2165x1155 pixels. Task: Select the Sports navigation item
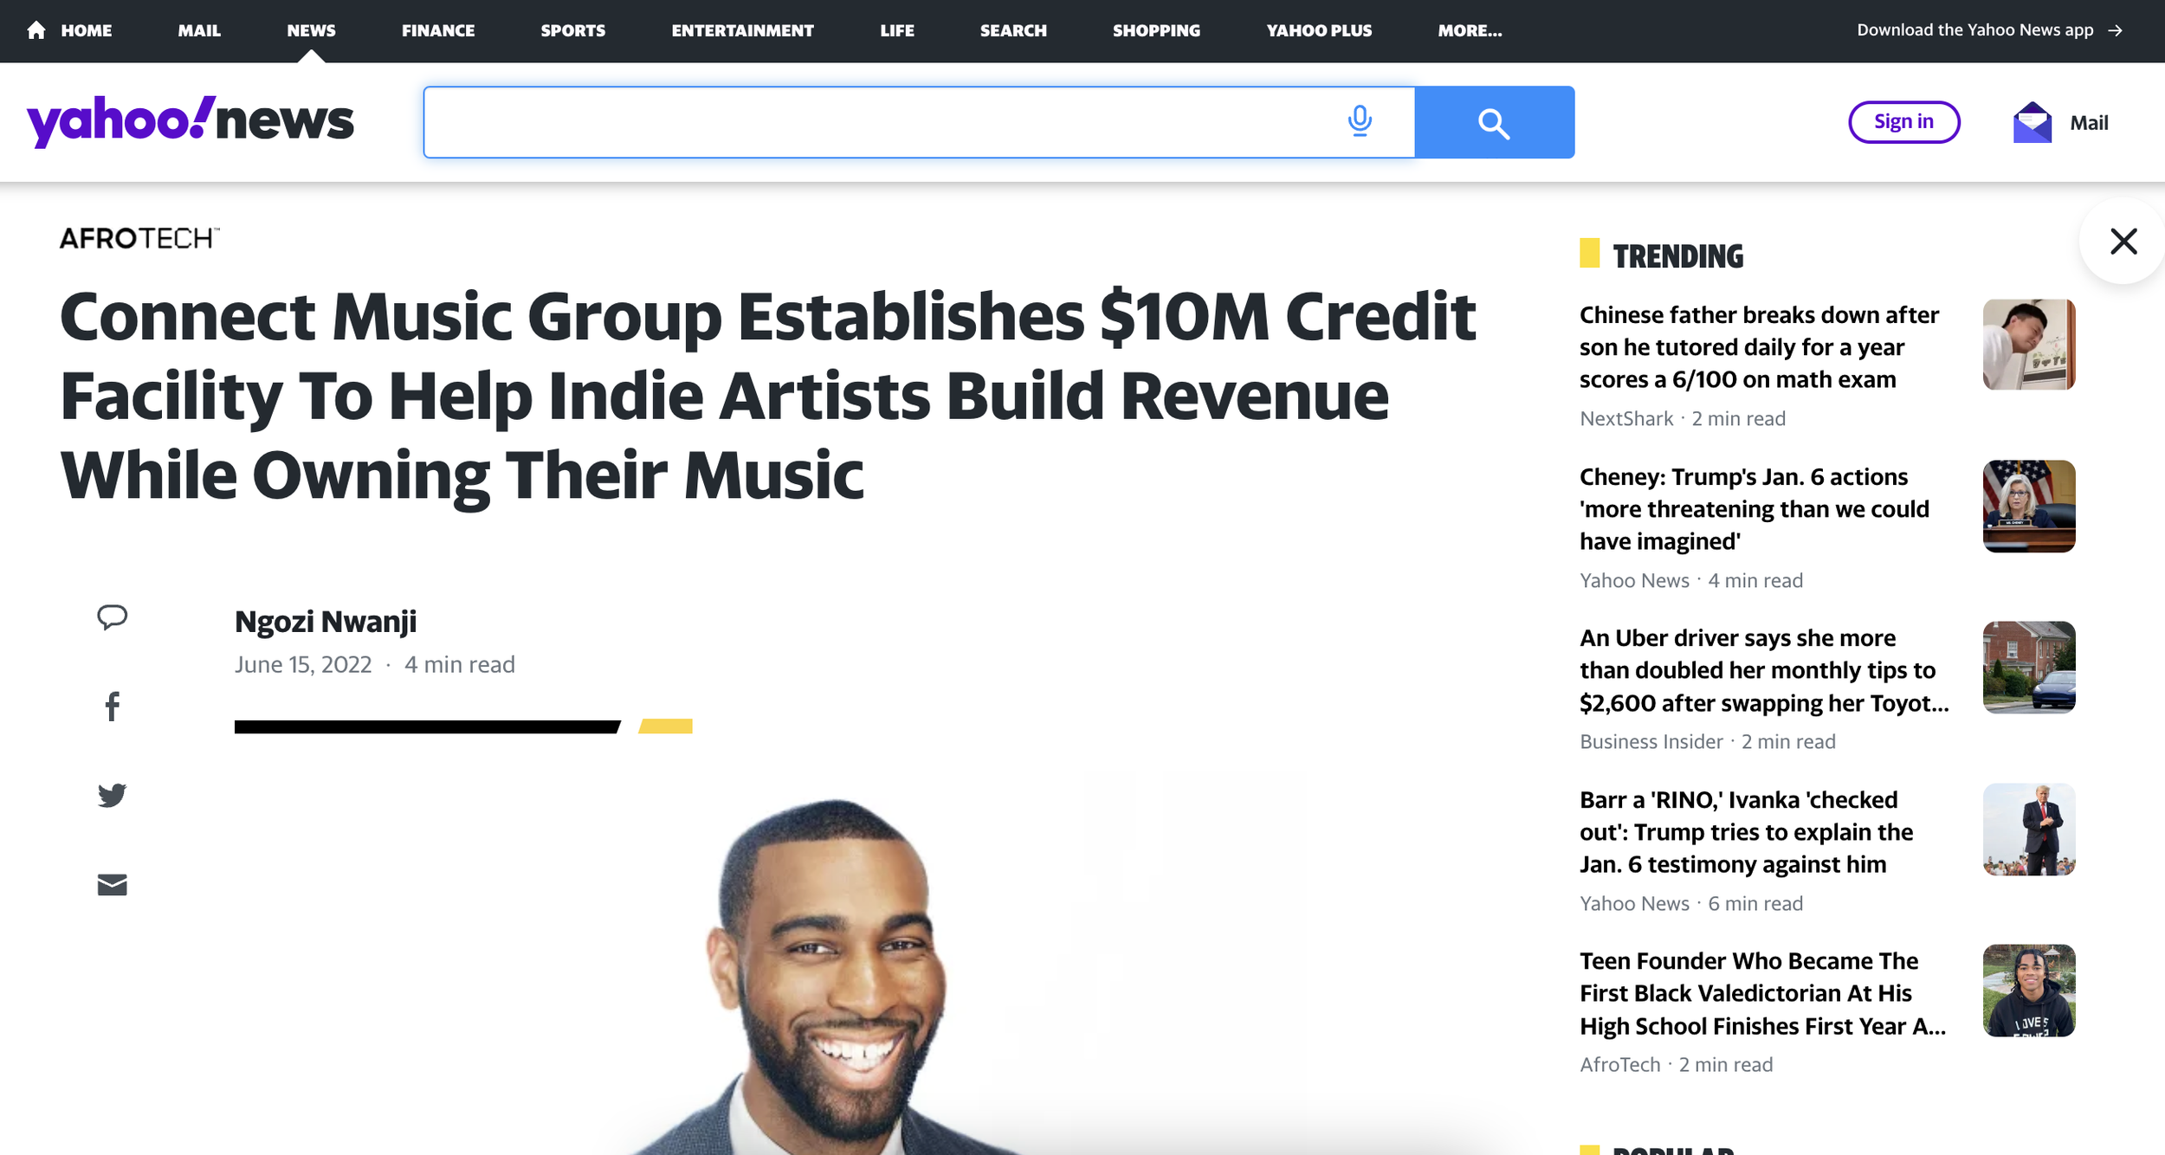pos(572,30)
